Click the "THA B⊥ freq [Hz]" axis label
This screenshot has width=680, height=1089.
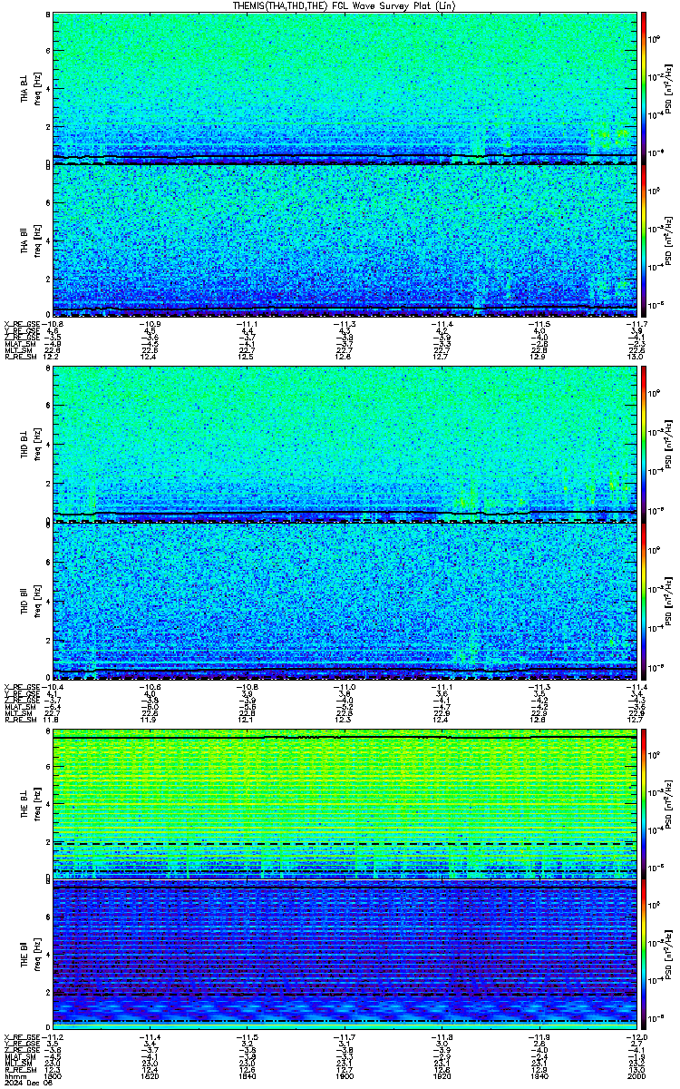(30, 89)
